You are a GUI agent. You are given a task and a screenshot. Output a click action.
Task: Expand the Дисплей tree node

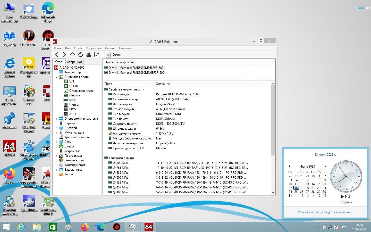(56, 128)
